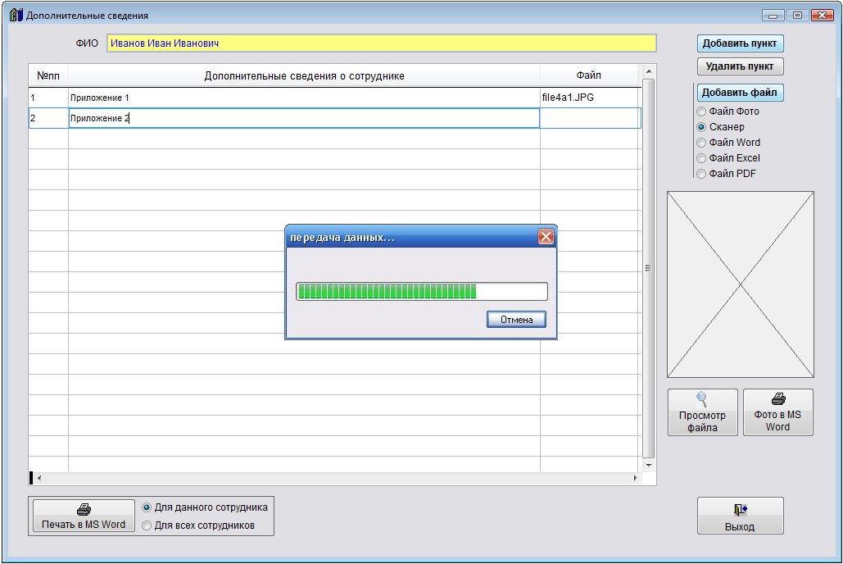The height and width of the screenshot is (564, 843).
Task: Click the empty photo preview area
Action: tap(740, 284)
